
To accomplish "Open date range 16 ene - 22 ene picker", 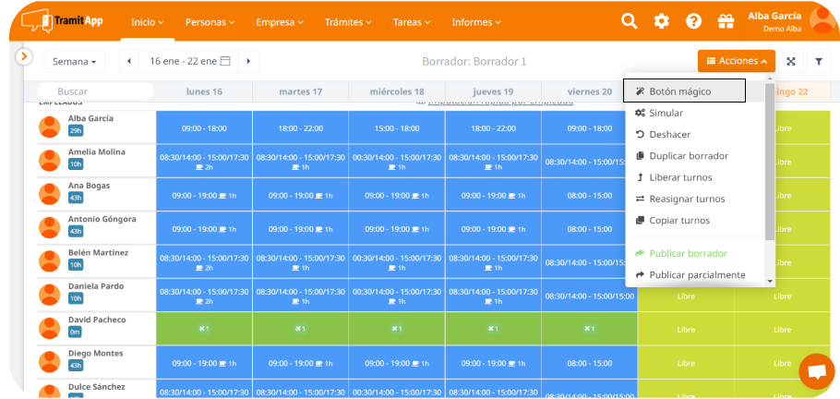I will 188,62.
